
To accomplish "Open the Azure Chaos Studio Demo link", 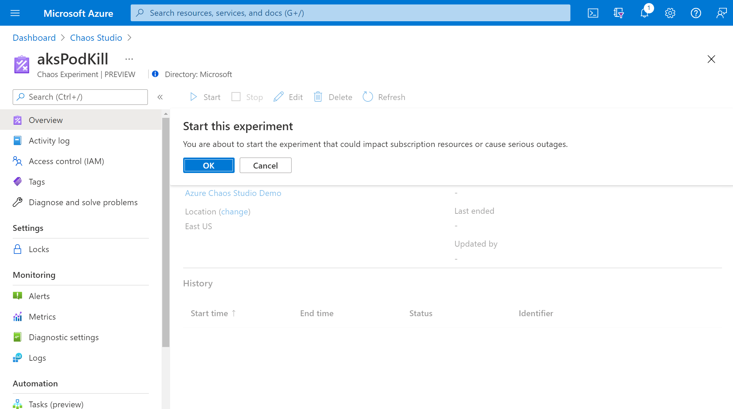I will (233, 193).
